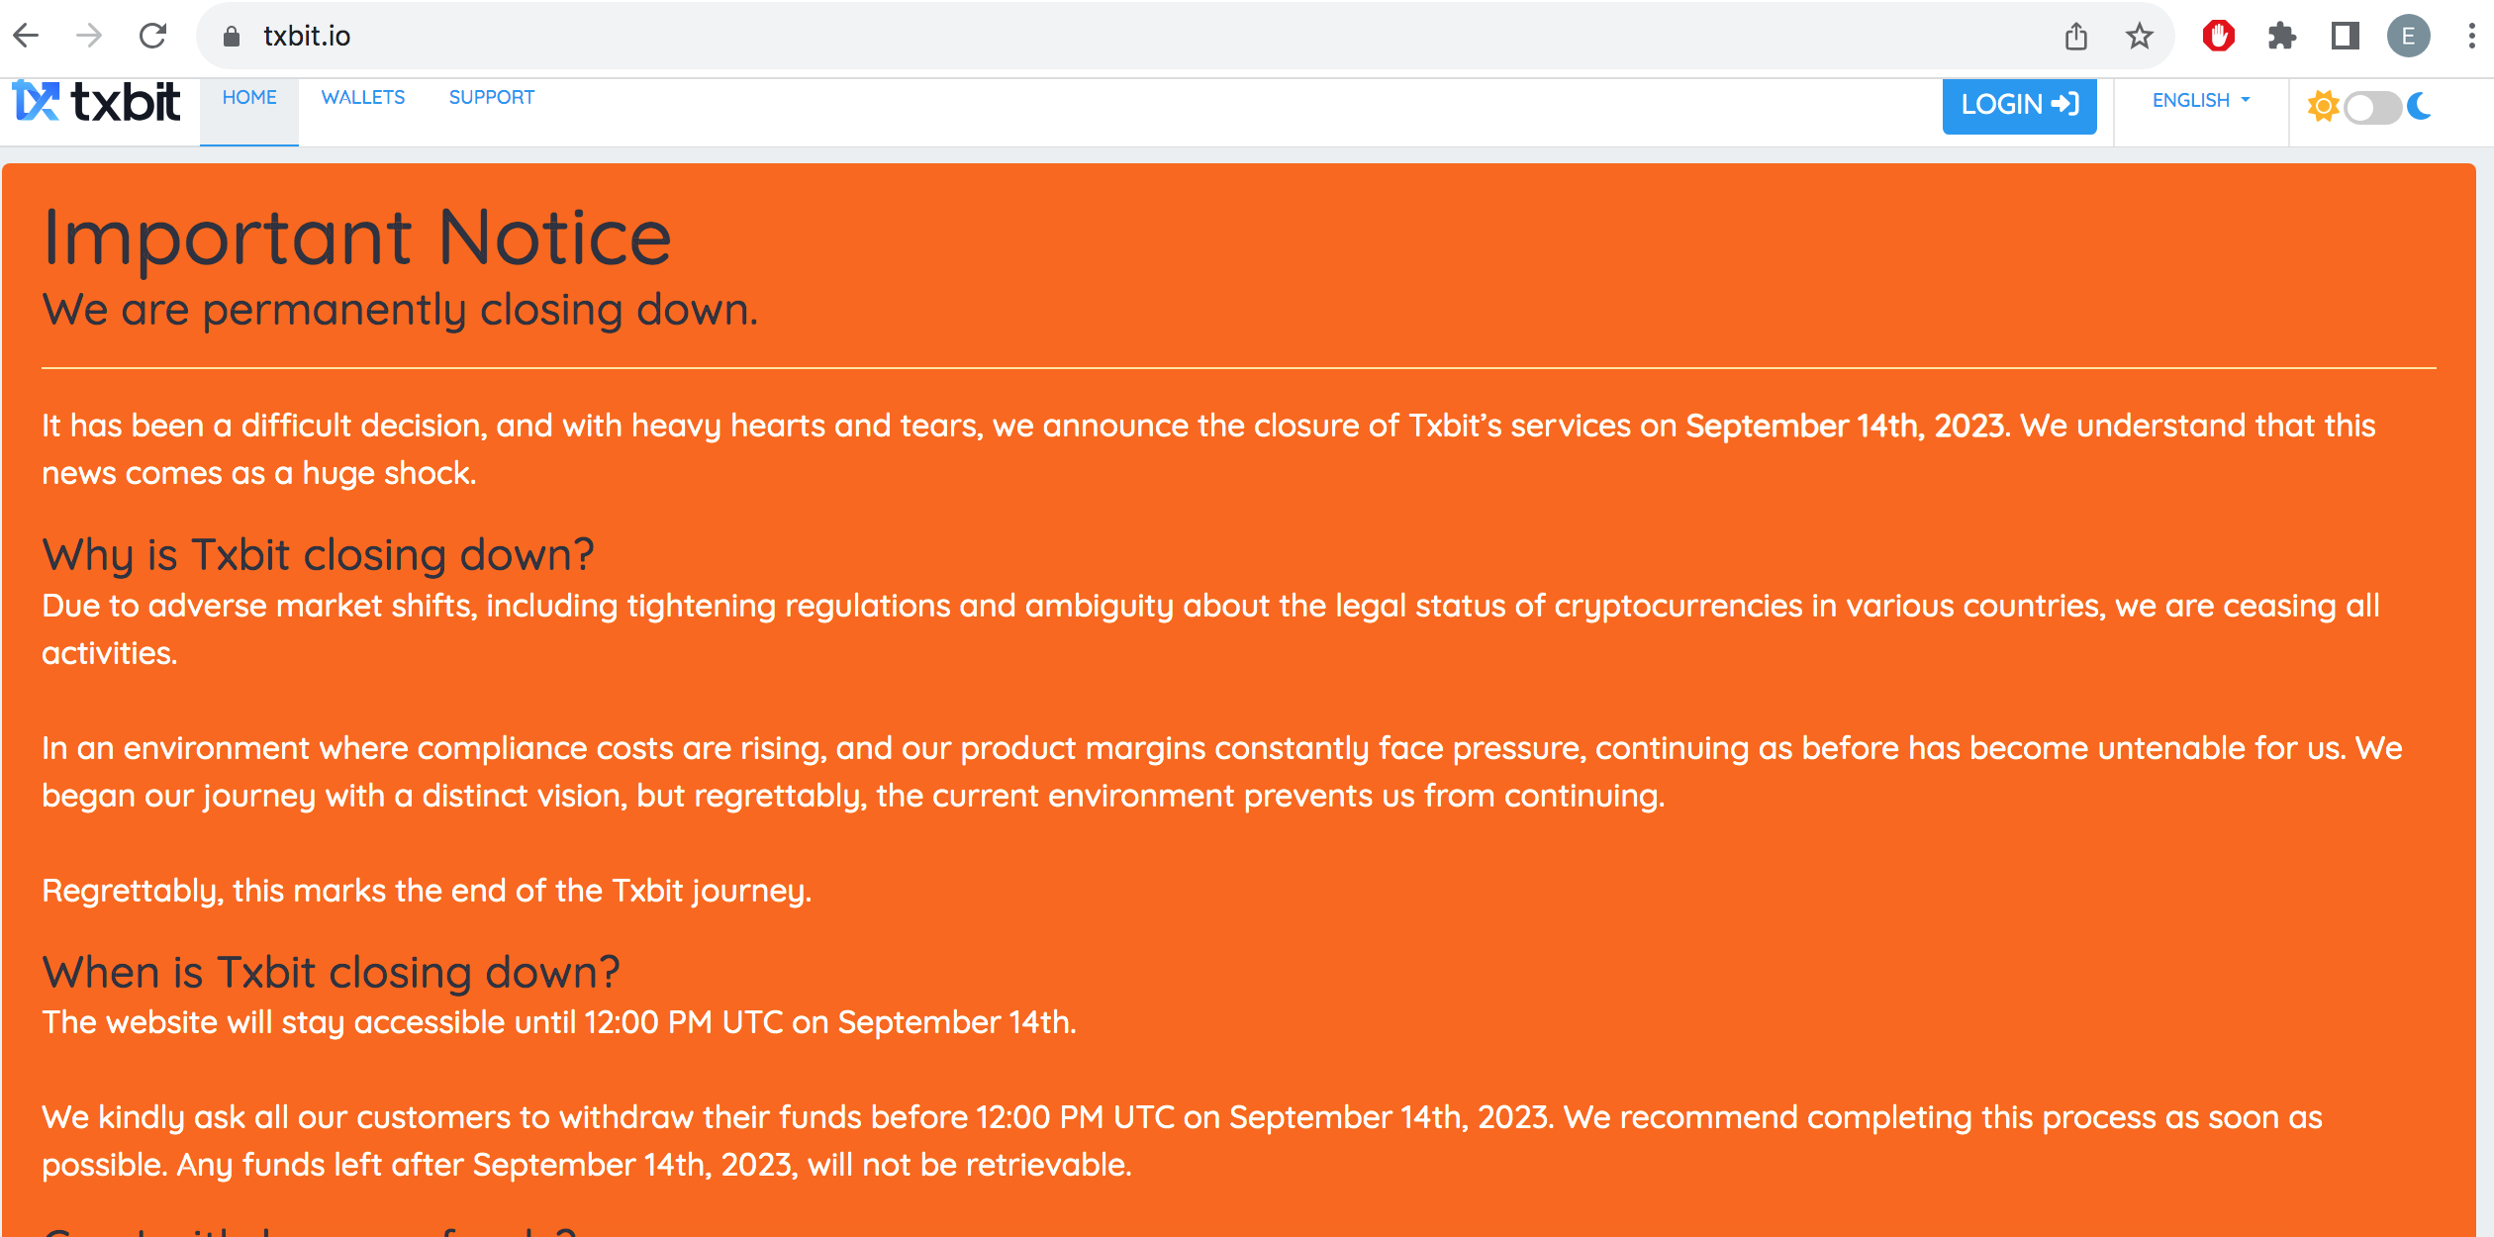The width and height of the screenshot is (2494, 1237).
Task: Toggle the dark mode switch
Action: (2371, 107)
